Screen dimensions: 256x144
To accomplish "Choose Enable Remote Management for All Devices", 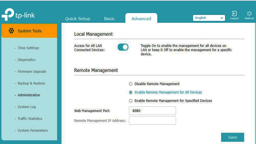I will pos(130,92).
